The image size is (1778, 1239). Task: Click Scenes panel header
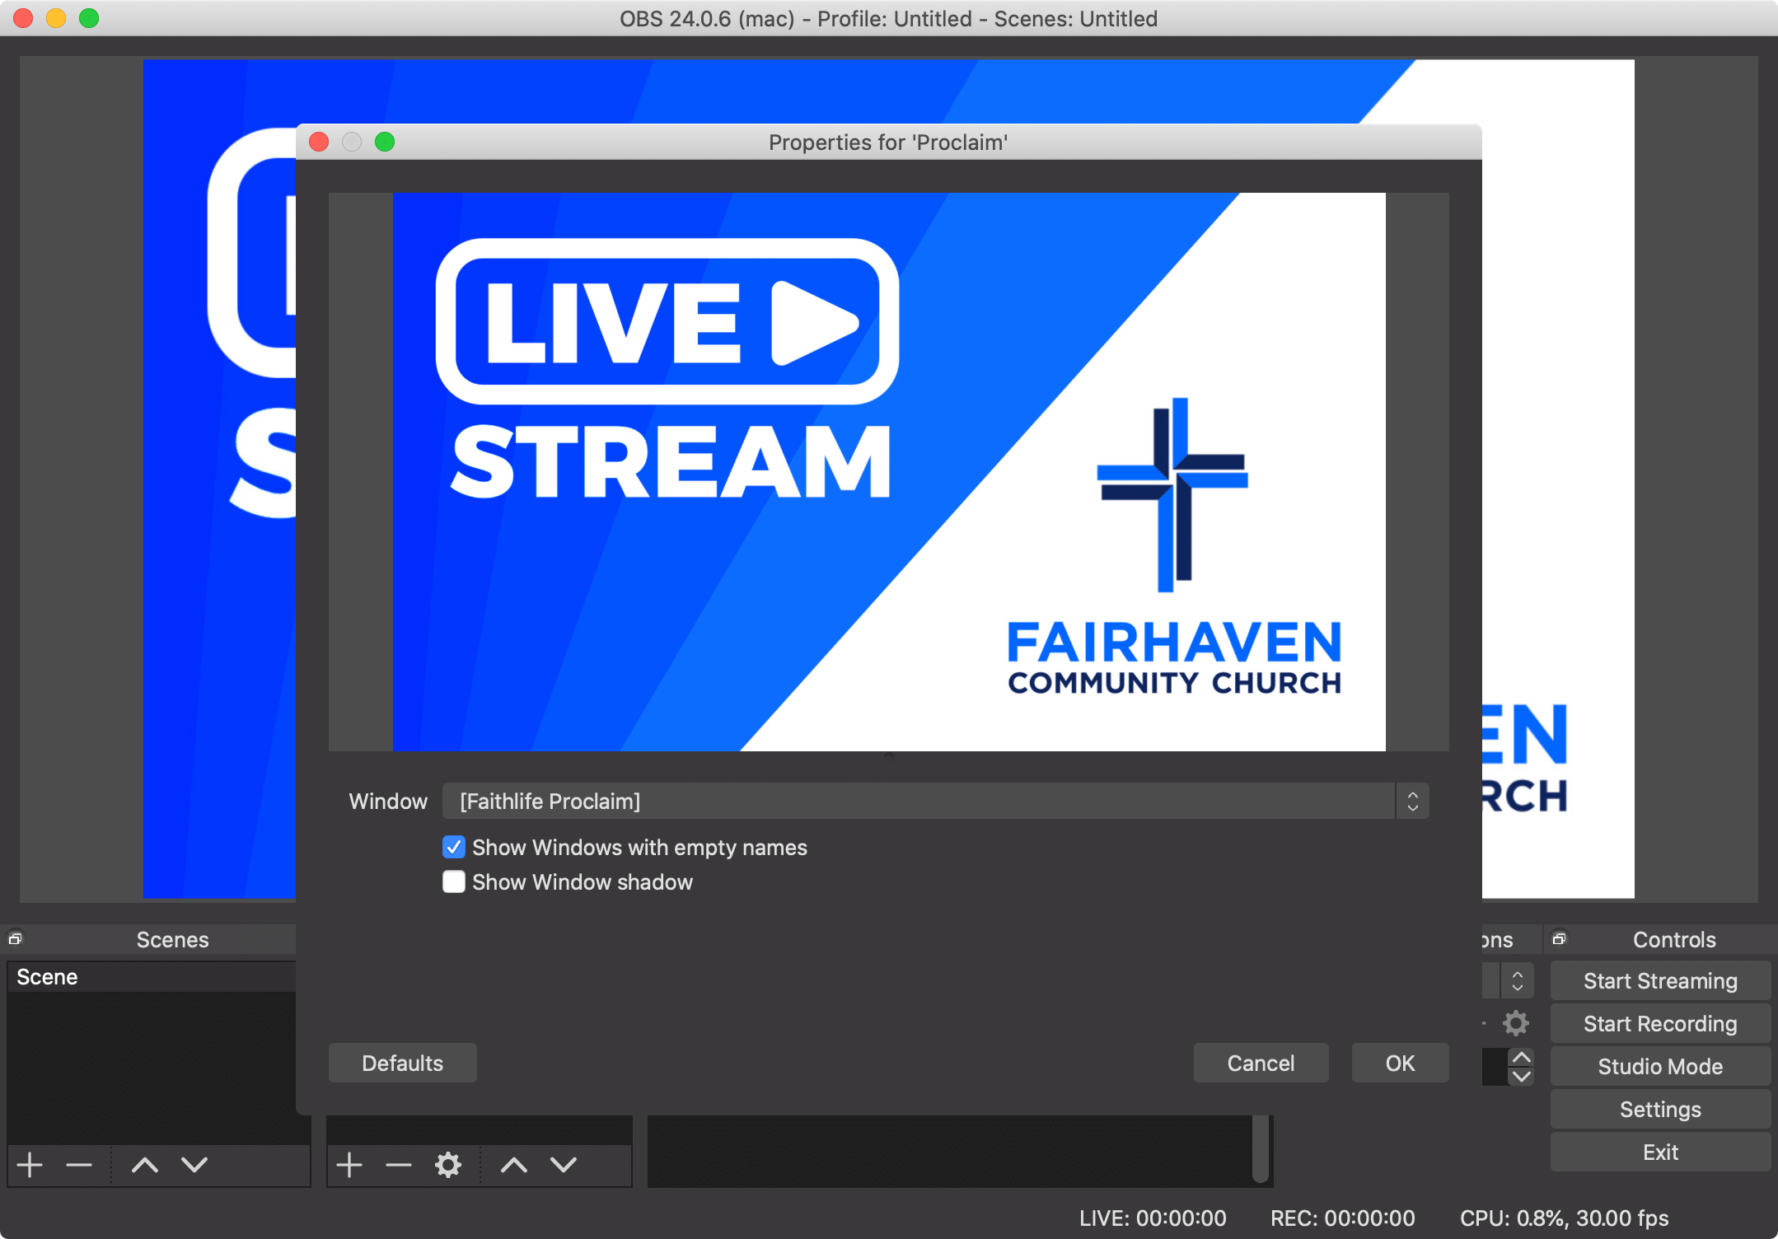click(172, 939)
